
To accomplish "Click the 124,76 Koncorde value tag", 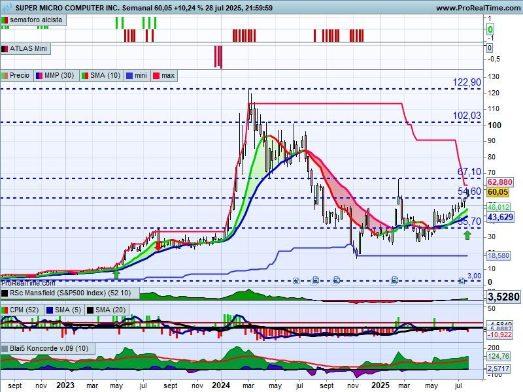I will coord(498,356).
